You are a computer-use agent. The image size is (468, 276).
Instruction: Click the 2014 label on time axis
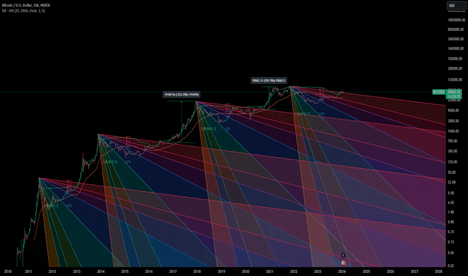click(101, 271)
